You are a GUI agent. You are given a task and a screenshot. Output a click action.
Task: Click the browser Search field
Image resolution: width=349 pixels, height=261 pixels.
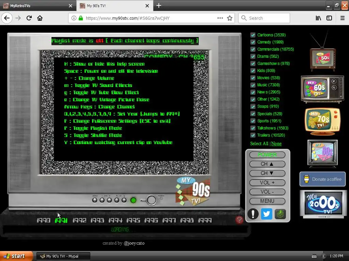264,18
